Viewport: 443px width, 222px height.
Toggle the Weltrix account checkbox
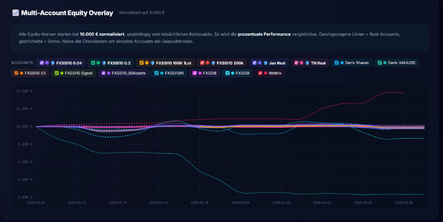click(260, 73)
